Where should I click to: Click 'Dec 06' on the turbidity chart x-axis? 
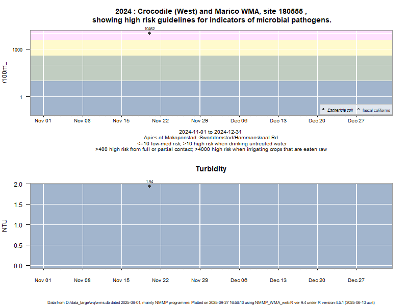[x=239, y=280]
